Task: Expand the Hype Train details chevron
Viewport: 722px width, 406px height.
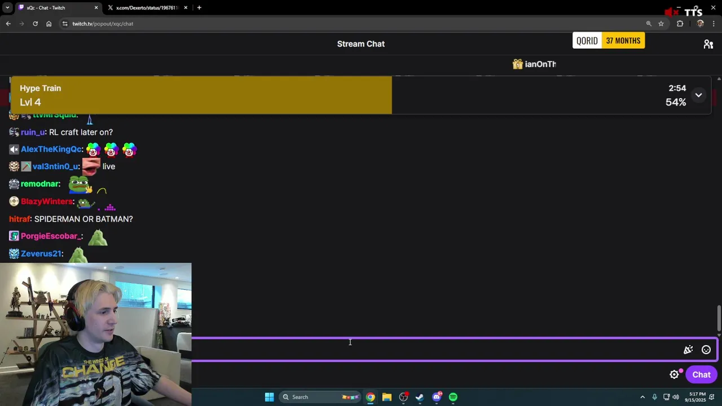Action: click(x=698, y=95)
